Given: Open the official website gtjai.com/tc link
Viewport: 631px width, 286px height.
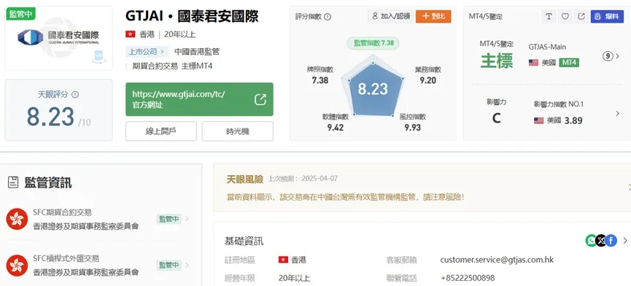Looking at the screenshot, I should point(199,99).
